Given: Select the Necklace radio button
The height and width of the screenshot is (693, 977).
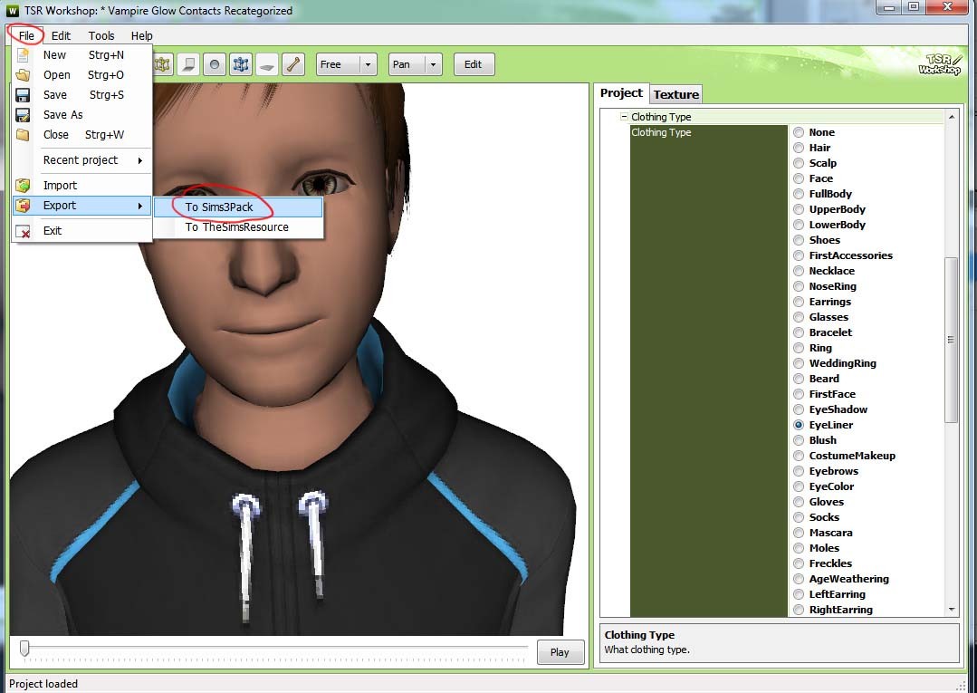Looking at the screenshot, I should (799, 271).
